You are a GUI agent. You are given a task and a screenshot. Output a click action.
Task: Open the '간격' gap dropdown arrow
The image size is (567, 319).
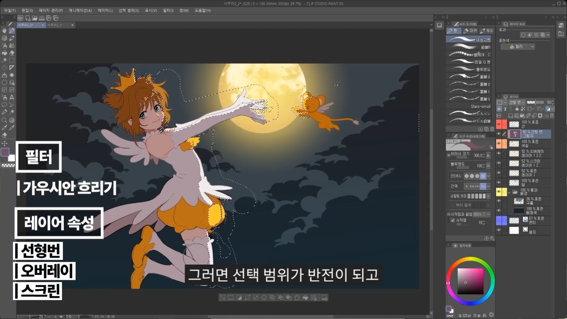click(x=488, y=186)
